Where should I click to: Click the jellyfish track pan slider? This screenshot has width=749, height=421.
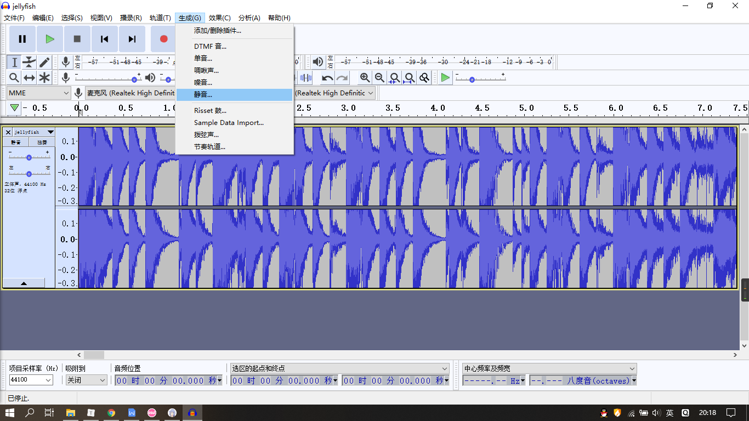pos(29,174)
